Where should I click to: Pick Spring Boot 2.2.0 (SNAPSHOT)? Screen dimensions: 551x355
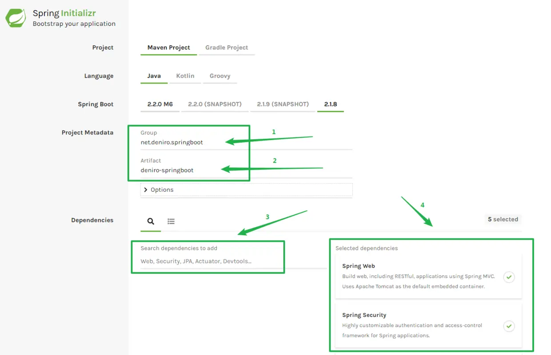(215, 104)
